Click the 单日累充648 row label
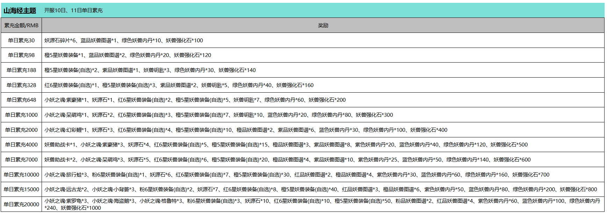 pyautogui.click(x=21, y=100)
